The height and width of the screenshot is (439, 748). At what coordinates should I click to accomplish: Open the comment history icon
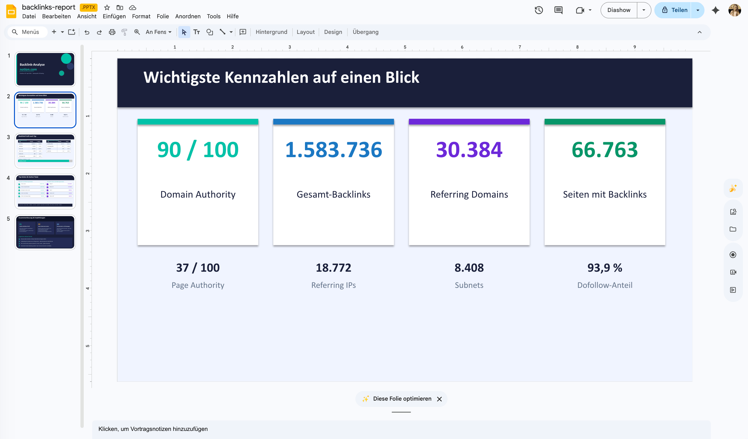558,10
